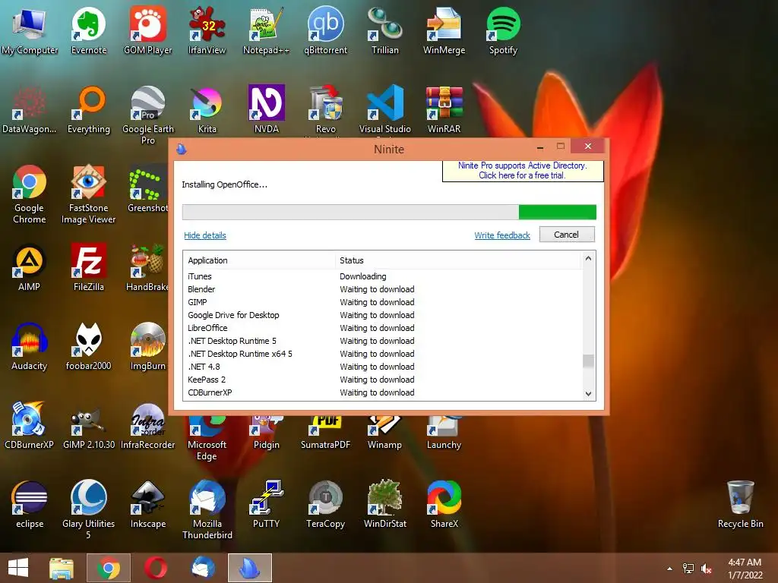
Task: Open the WinMerge desktop shortcut
Action: coord(444,30)
